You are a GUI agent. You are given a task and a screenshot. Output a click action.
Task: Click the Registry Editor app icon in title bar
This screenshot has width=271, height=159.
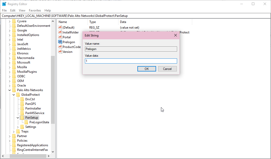(4, 4)
